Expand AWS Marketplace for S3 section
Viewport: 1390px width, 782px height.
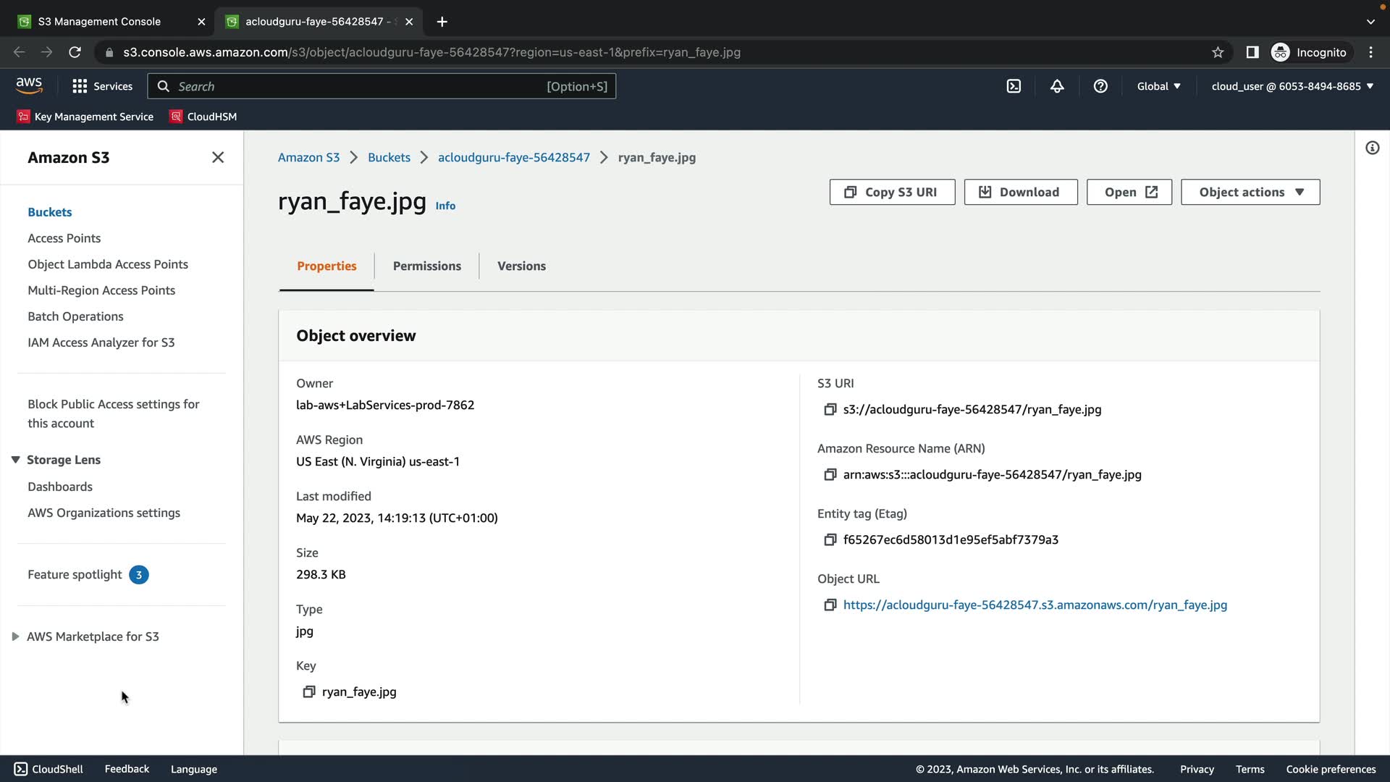click(x=15, y=636)
